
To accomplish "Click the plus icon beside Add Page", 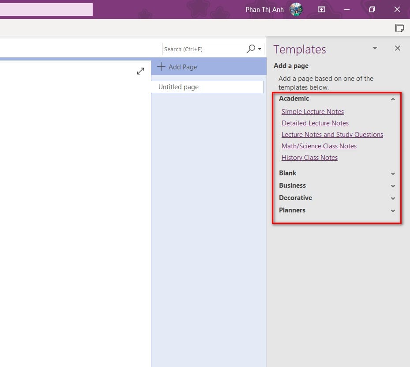I will pos(161,66).
